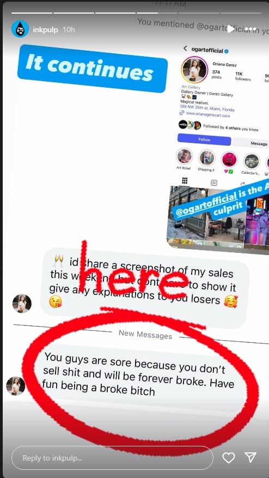Open the Collector's story highlight

(x=252, y=161)
